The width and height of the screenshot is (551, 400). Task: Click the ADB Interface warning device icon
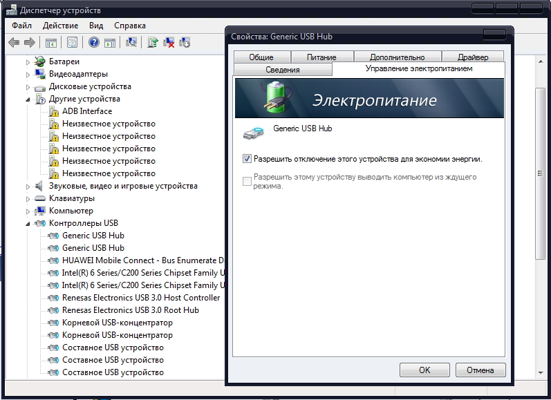pos(53,111)
